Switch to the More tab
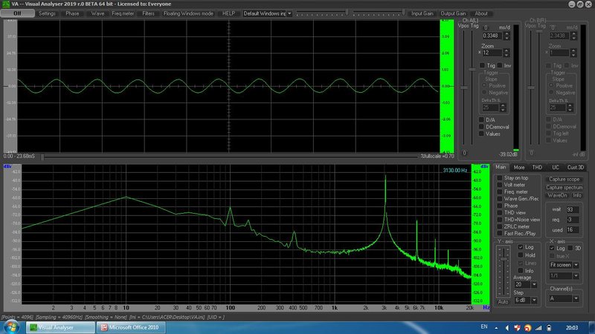Screen dimensions: 595x334 tap(518, 168)
